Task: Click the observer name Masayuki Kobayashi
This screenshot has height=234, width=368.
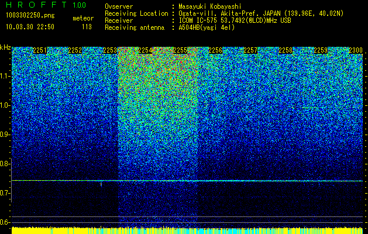Action: [210, 6]
